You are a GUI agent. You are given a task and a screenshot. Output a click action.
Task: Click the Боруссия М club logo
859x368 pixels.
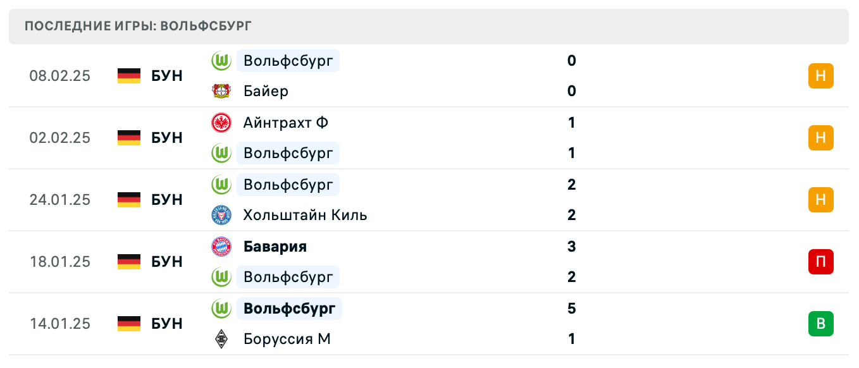[221, 339]
